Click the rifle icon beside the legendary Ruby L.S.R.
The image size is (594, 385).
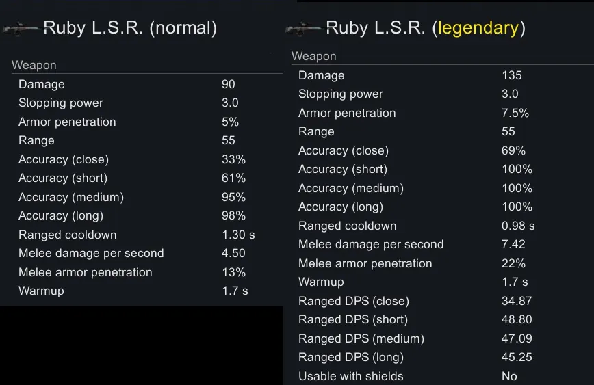point(304,28)
